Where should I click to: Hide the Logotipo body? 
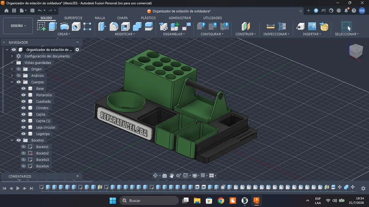pos(24,134)
